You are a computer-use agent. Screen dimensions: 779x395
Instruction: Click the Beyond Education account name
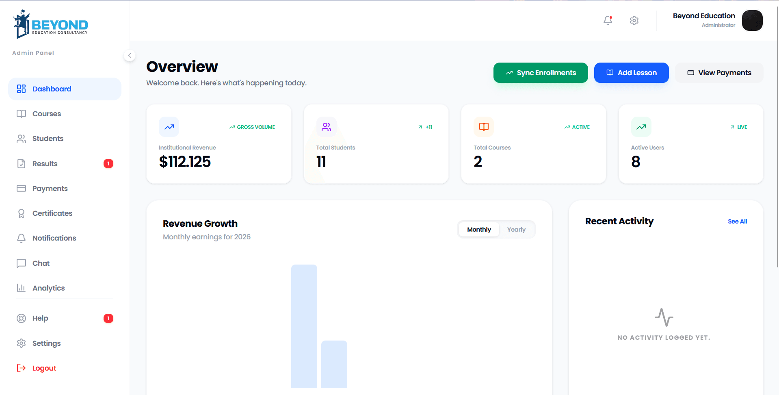(704, 16)
